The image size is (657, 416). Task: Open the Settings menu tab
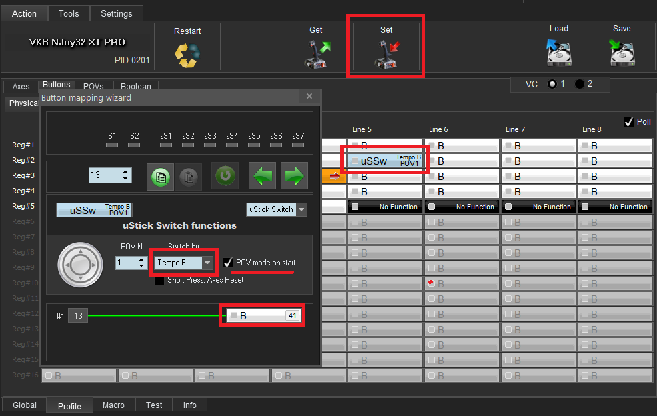pyautogui.click(x=117, y=13)
